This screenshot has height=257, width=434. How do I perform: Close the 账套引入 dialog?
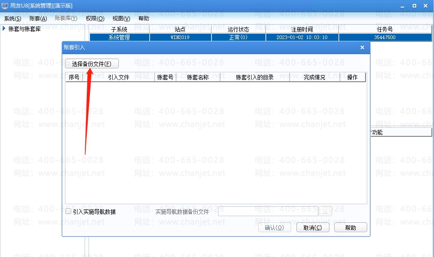362,47
